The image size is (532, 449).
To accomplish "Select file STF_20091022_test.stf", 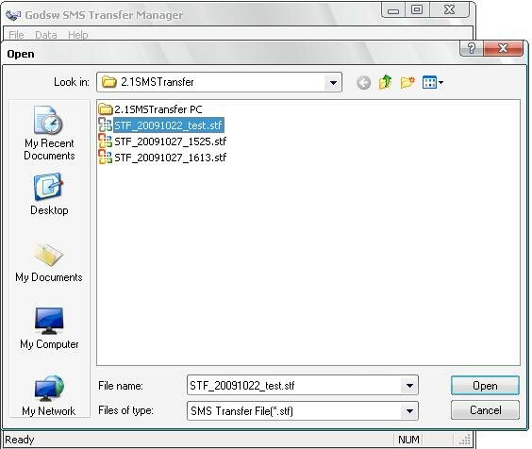I will point(161,125).
